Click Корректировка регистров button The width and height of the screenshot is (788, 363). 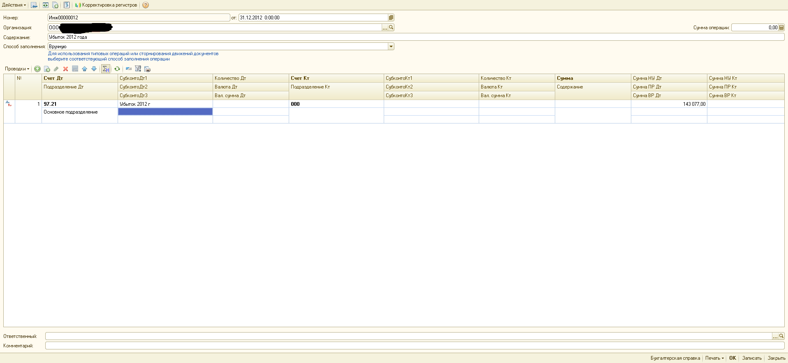(106, 5)
